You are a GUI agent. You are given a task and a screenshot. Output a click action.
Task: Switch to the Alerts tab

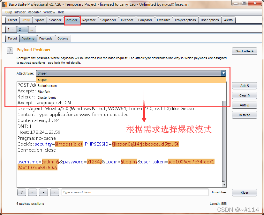pos(228,20)
